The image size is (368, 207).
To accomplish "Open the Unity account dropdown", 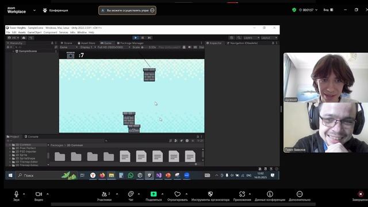I will pos(13,38).
